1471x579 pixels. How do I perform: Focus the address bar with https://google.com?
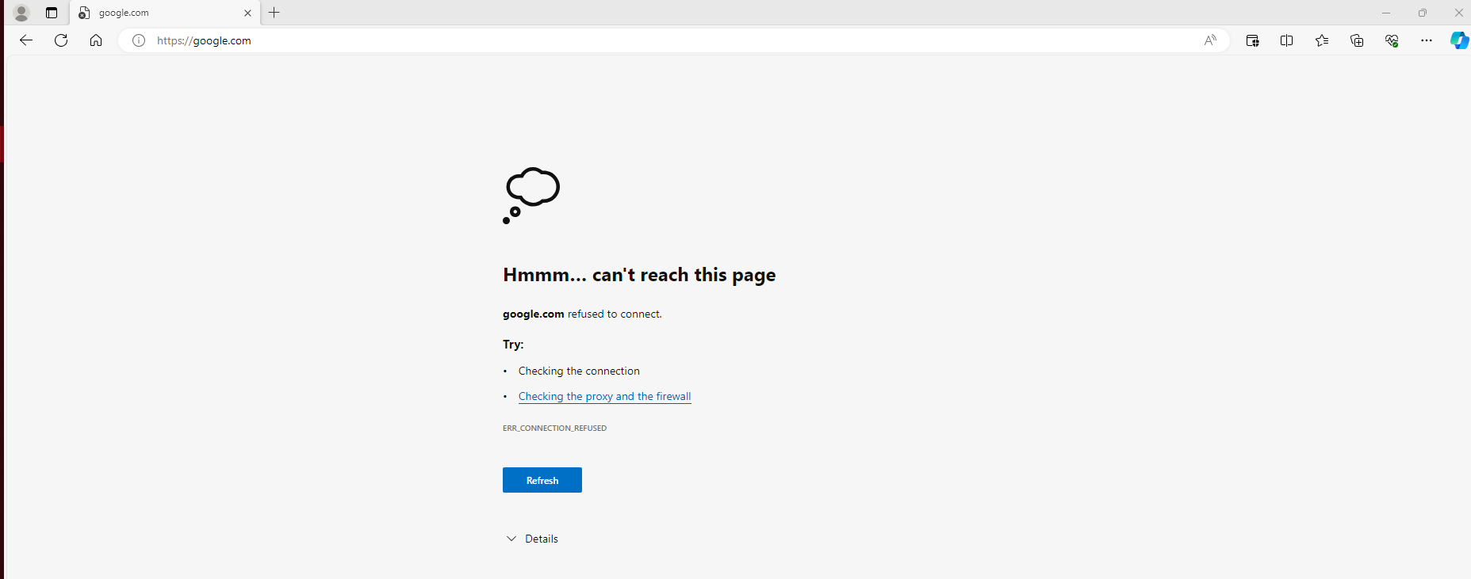click(674, 40)
